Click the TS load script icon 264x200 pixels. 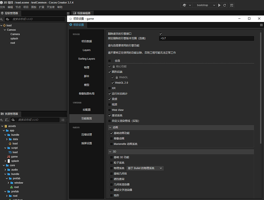pos(10,152)
